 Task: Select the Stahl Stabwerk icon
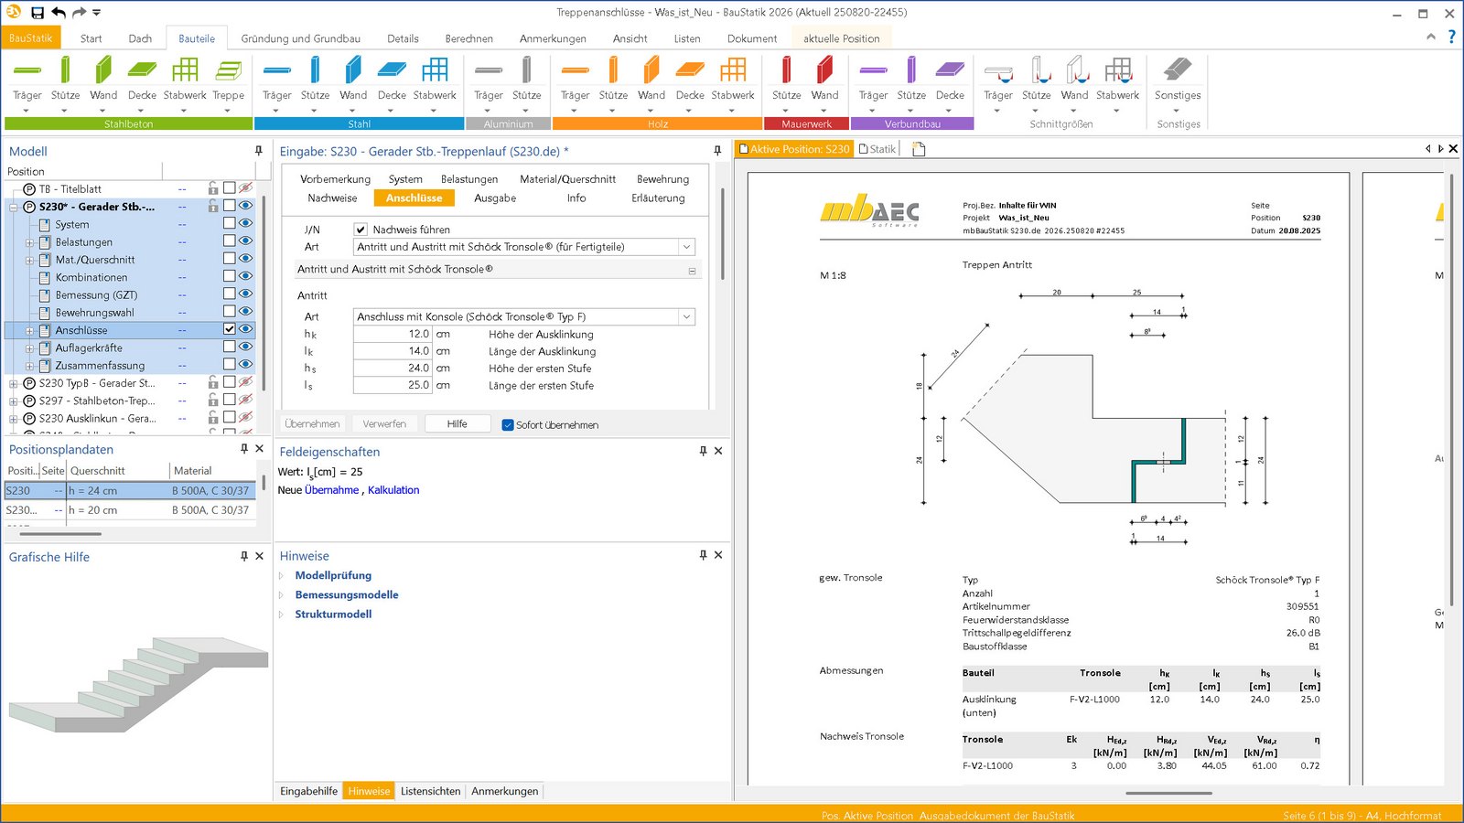tap(435, 71)
